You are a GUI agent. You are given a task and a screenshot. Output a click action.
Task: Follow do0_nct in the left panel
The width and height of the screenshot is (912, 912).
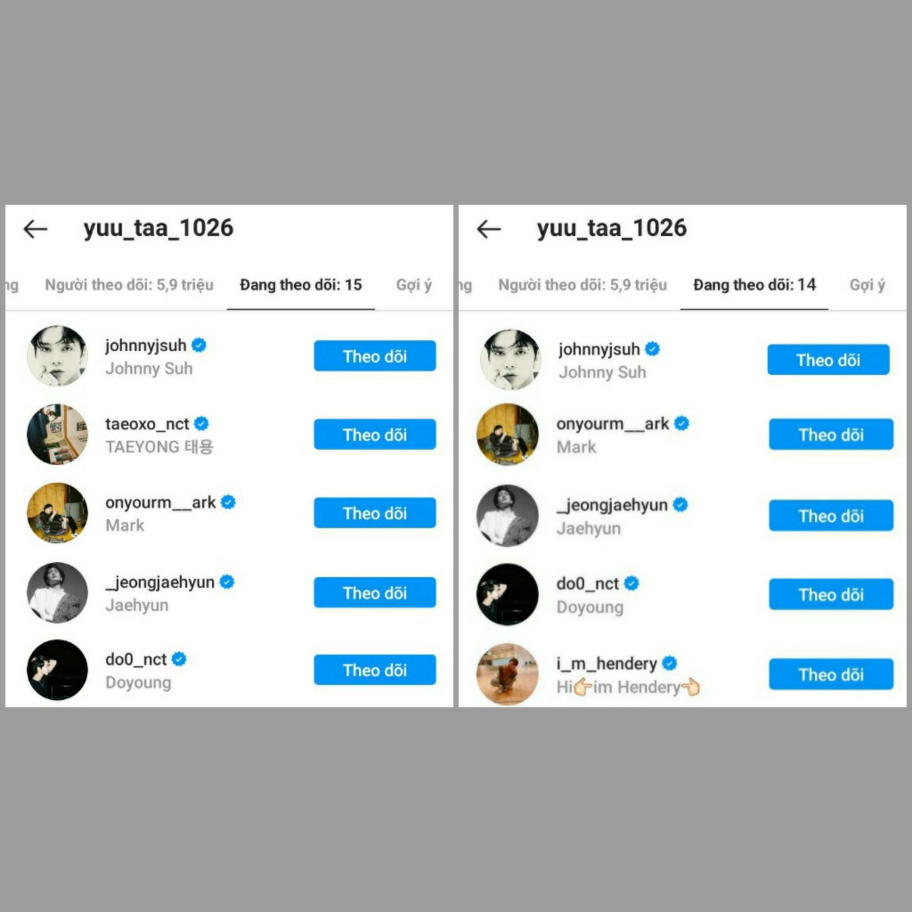point(375,670)
